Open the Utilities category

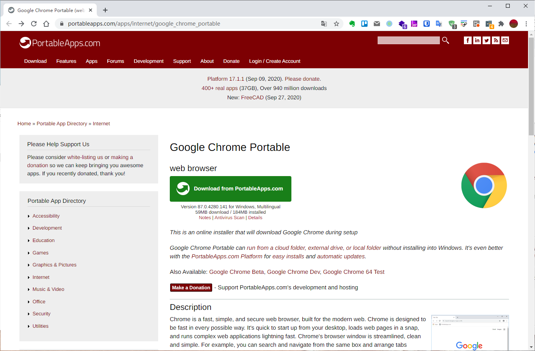pos(40,326)
